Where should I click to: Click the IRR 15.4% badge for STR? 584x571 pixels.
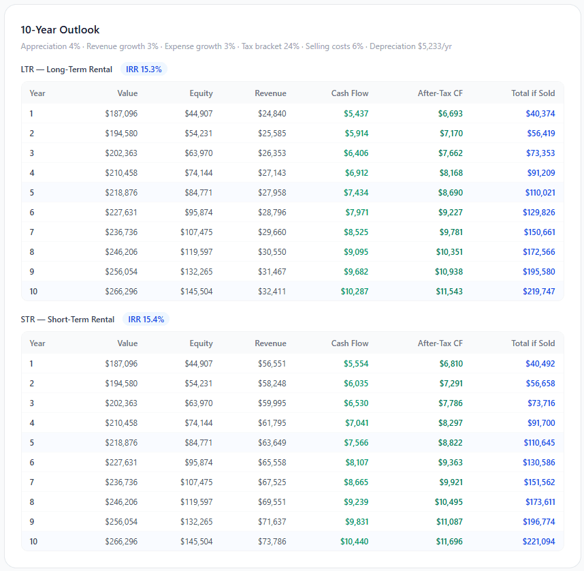(146, 320)
